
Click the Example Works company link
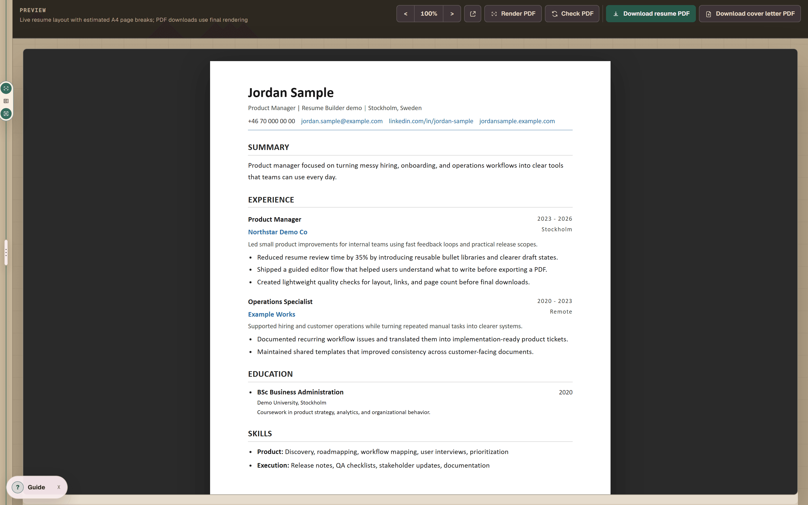click(x=271, y=314)
